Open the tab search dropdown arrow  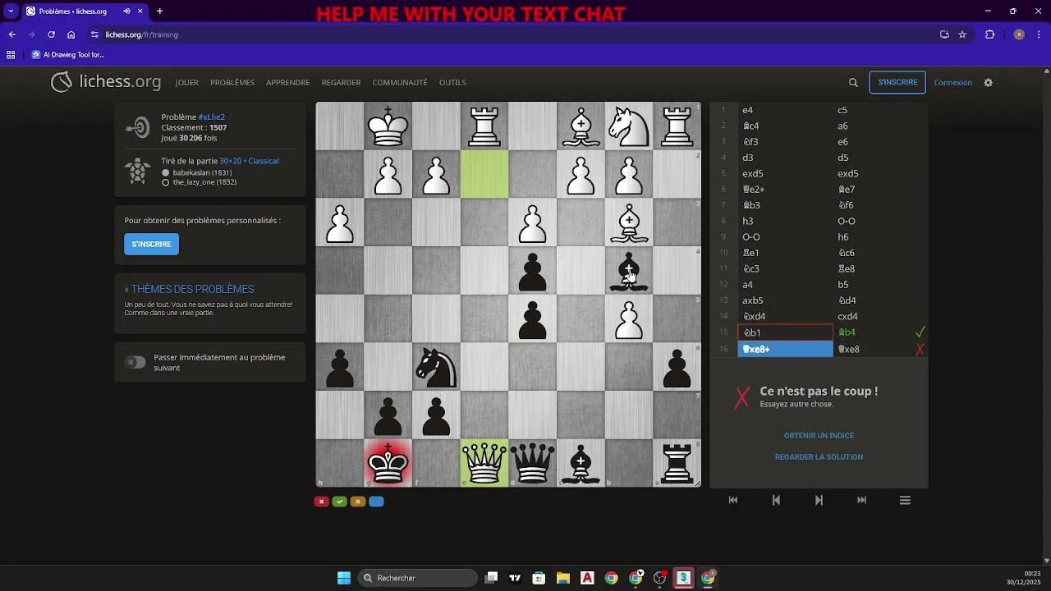coord(11,11)
